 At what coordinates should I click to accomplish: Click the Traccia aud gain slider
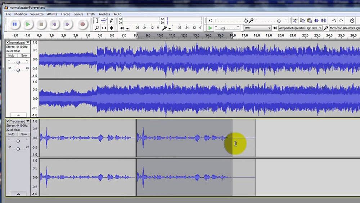click(x=18, y=141)
